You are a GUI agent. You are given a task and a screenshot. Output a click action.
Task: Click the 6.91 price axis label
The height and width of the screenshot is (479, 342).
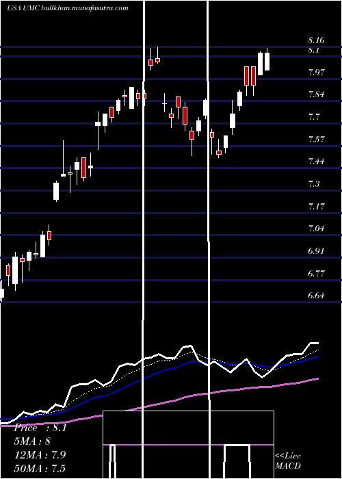(x=316, y=251)
